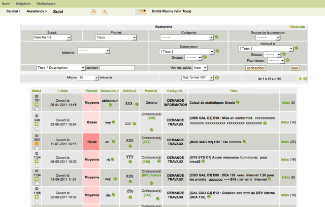
Task: Click the red Haute priority cell
Action: pyautogui.click(x=91, y=142)
